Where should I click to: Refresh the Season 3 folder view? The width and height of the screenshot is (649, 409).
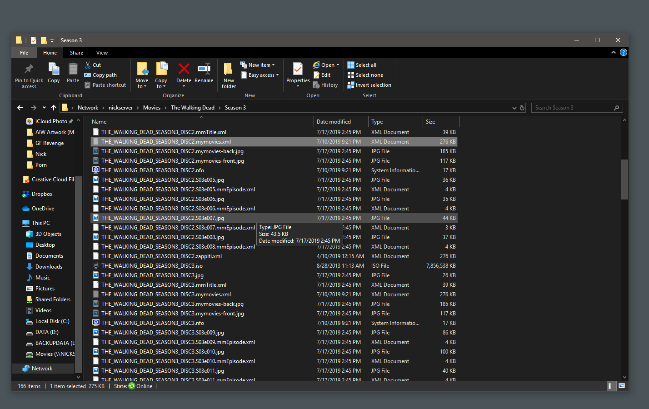522,108
